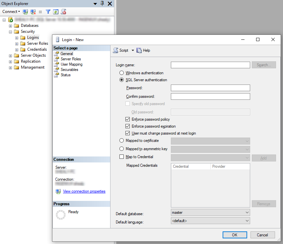Uncheck Enforce password policy
The height and width of the screenshot is (244, 283).
128,119
